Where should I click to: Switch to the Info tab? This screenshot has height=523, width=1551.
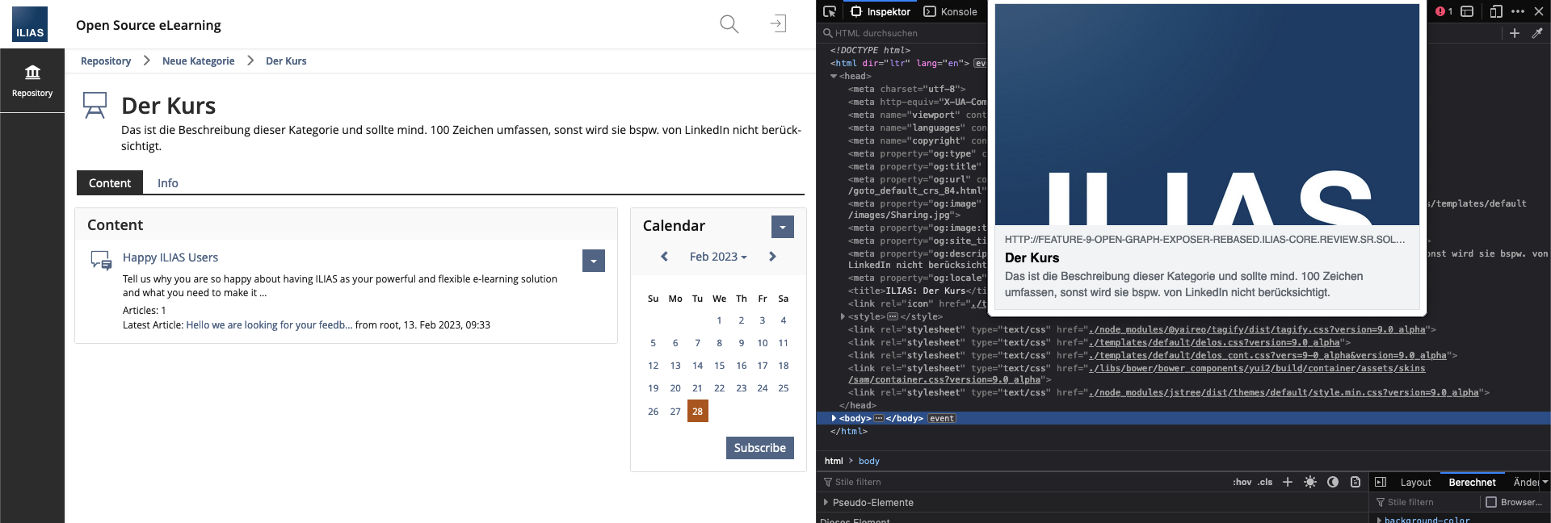point(168,183)
